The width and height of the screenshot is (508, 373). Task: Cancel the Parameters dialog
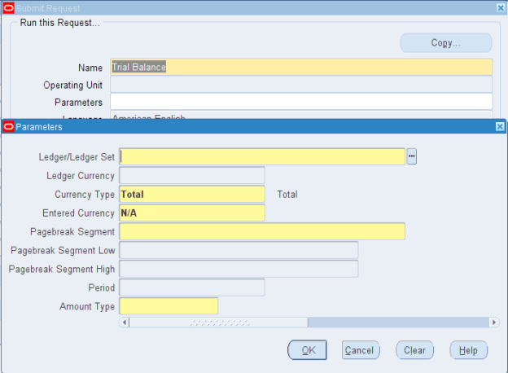pyautogui.click(x=360, y=350)
